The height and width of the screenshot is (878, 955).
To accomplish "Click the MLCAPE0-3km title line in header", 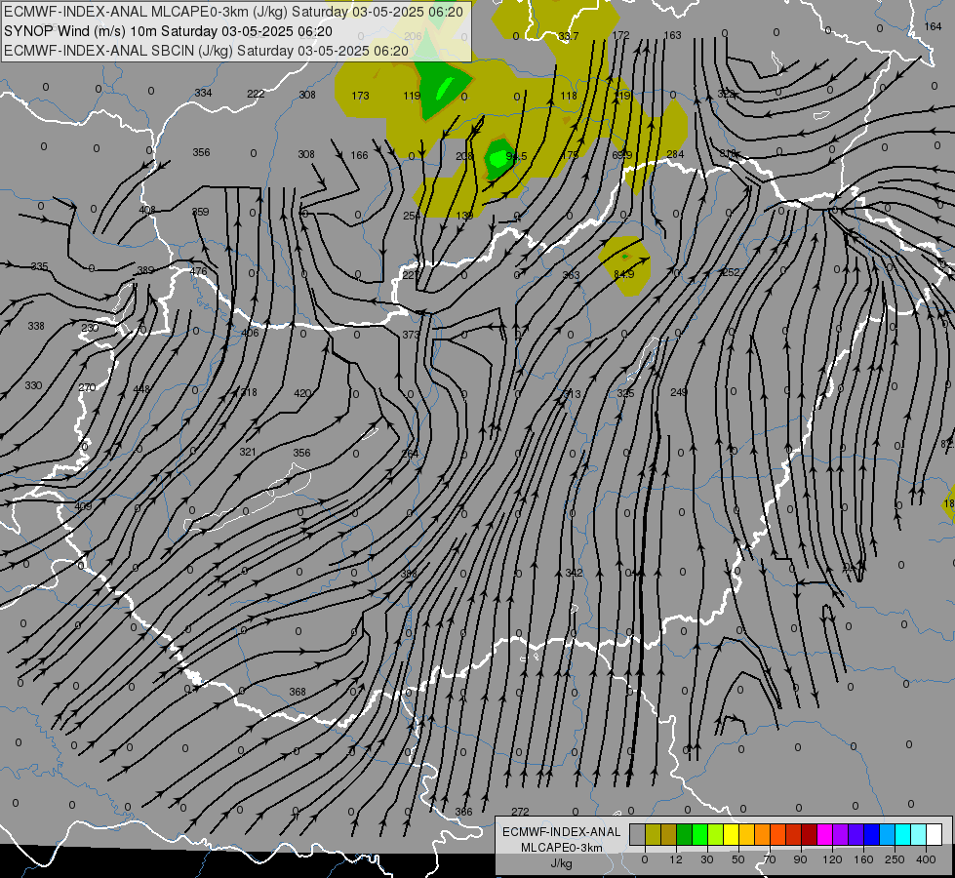I will (x=234, y=12).
